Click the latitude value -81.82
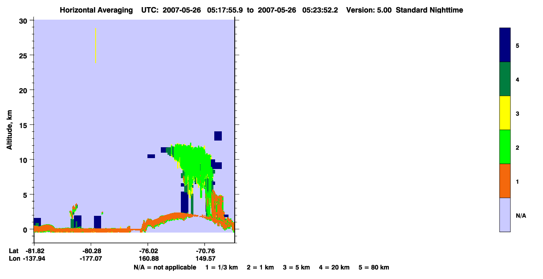 coord(34,251)
